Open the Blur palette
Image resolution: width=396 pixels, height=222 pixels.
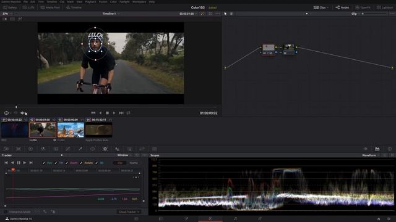coord(117,149)
